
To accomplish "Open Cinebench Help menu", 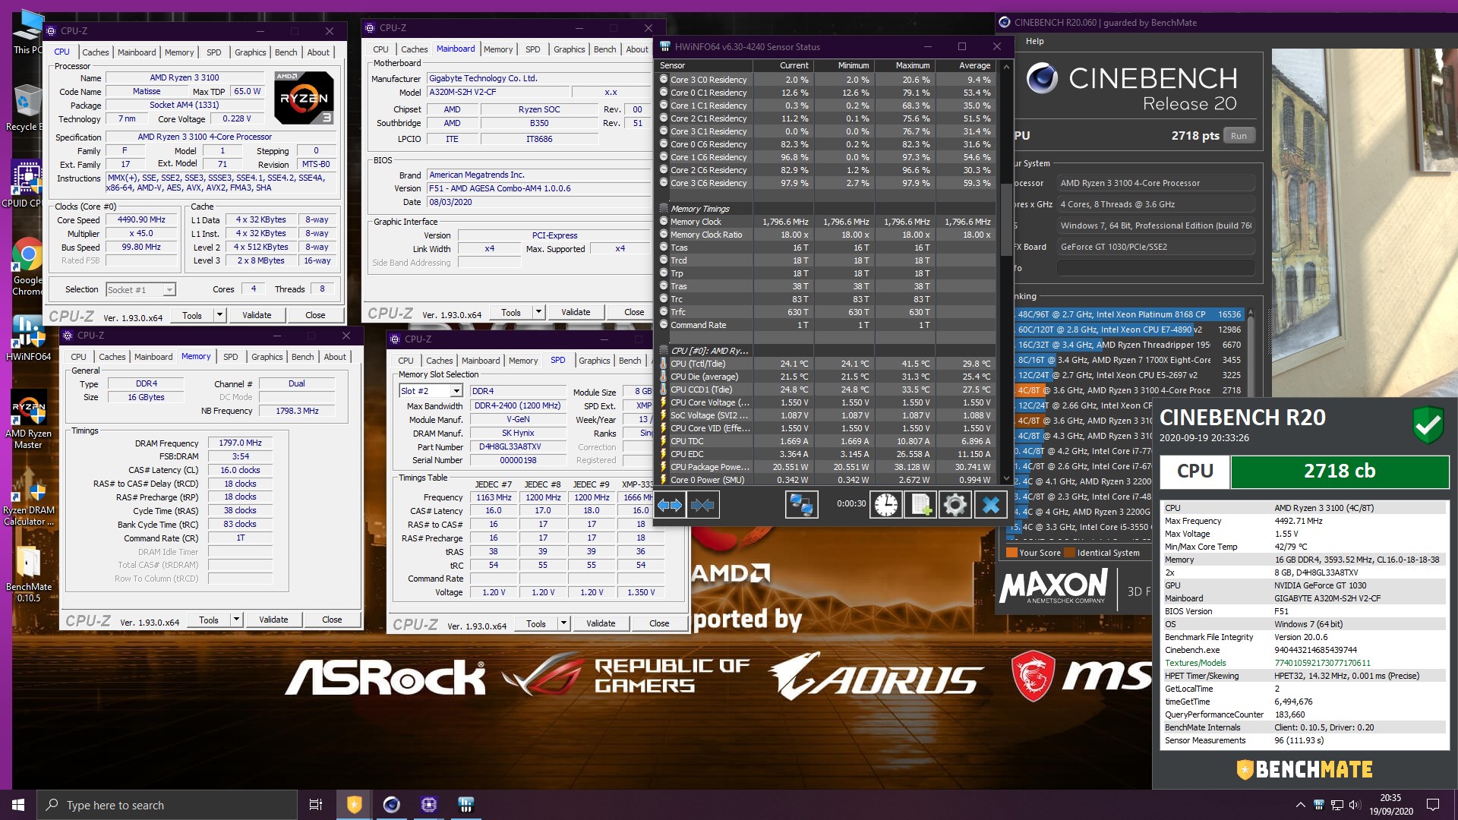I will click(x=1034, y=41).
